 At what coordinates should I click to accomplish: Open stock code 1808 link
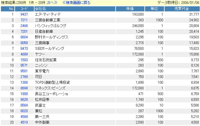(x=24, y=94)
